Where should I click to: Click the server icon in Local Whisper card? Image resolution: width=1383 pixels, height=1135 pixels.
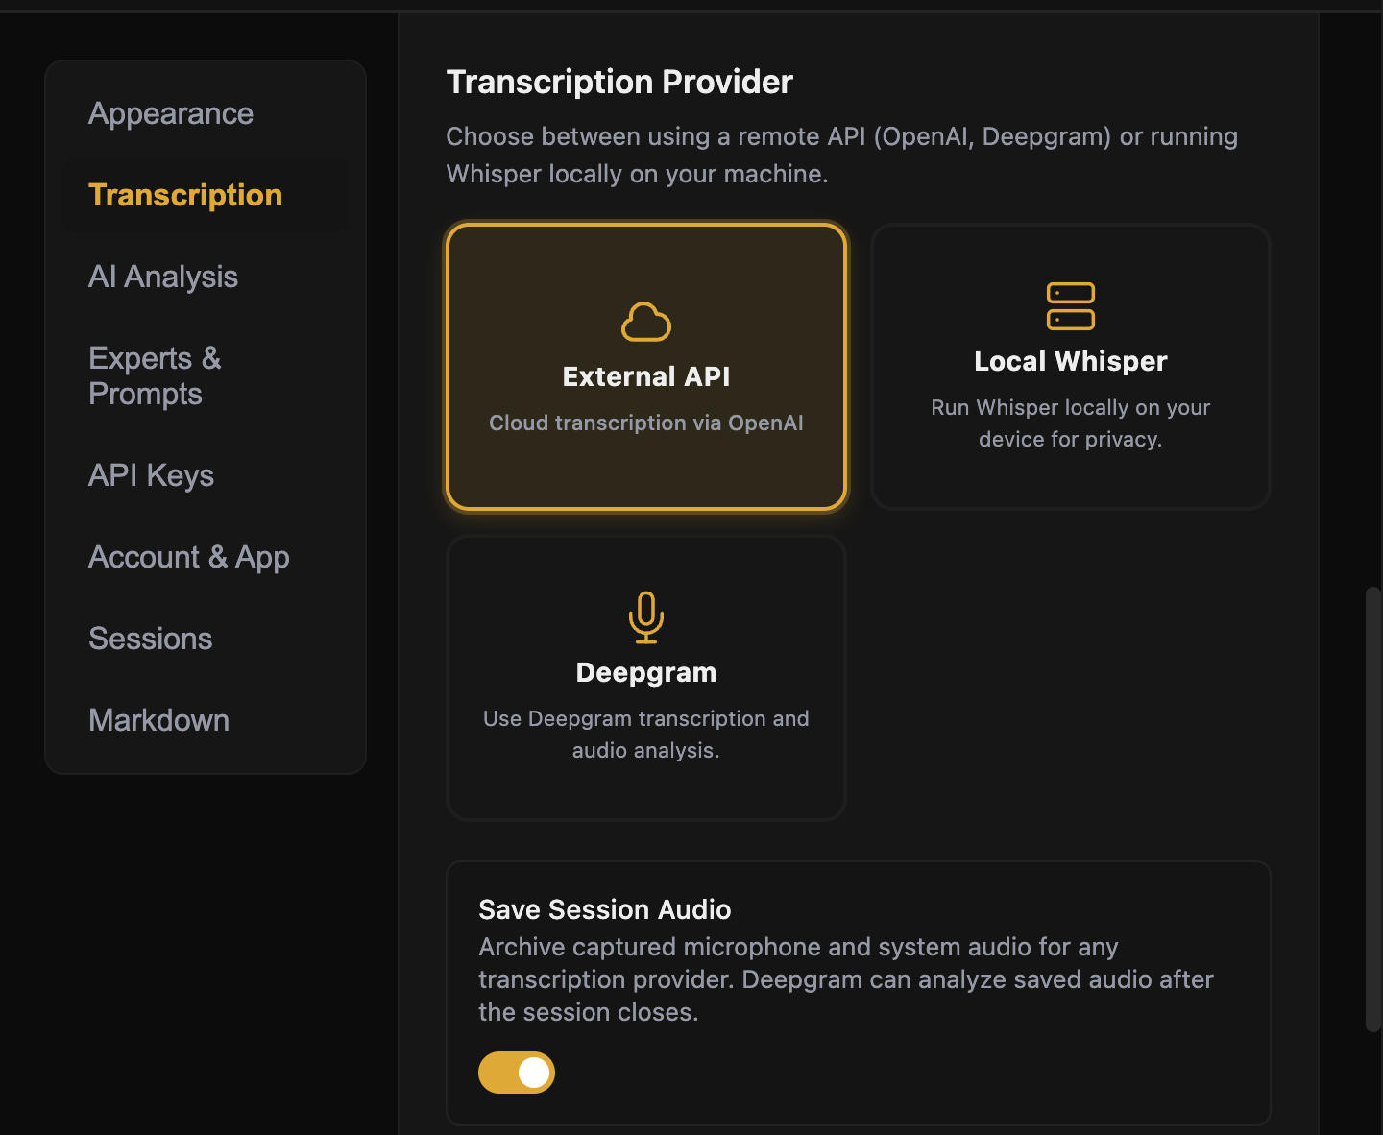tap(1071, 306)
